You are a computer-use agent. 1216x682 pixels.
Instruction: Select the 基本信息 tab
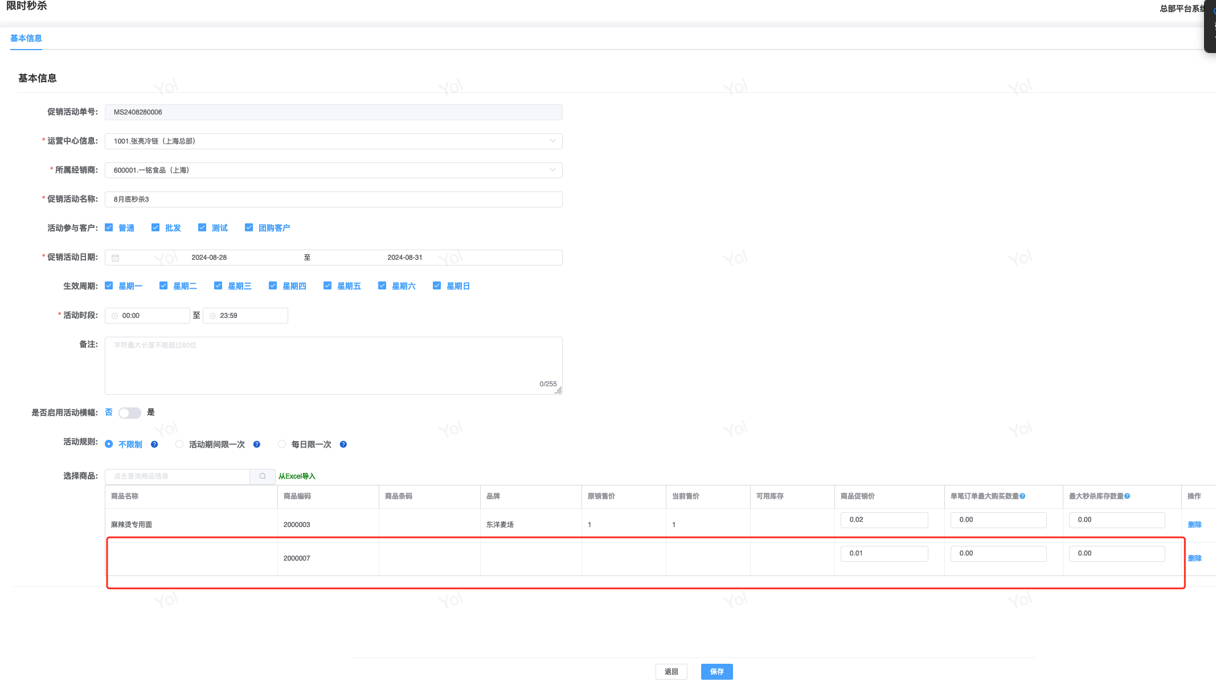[26, 38]
